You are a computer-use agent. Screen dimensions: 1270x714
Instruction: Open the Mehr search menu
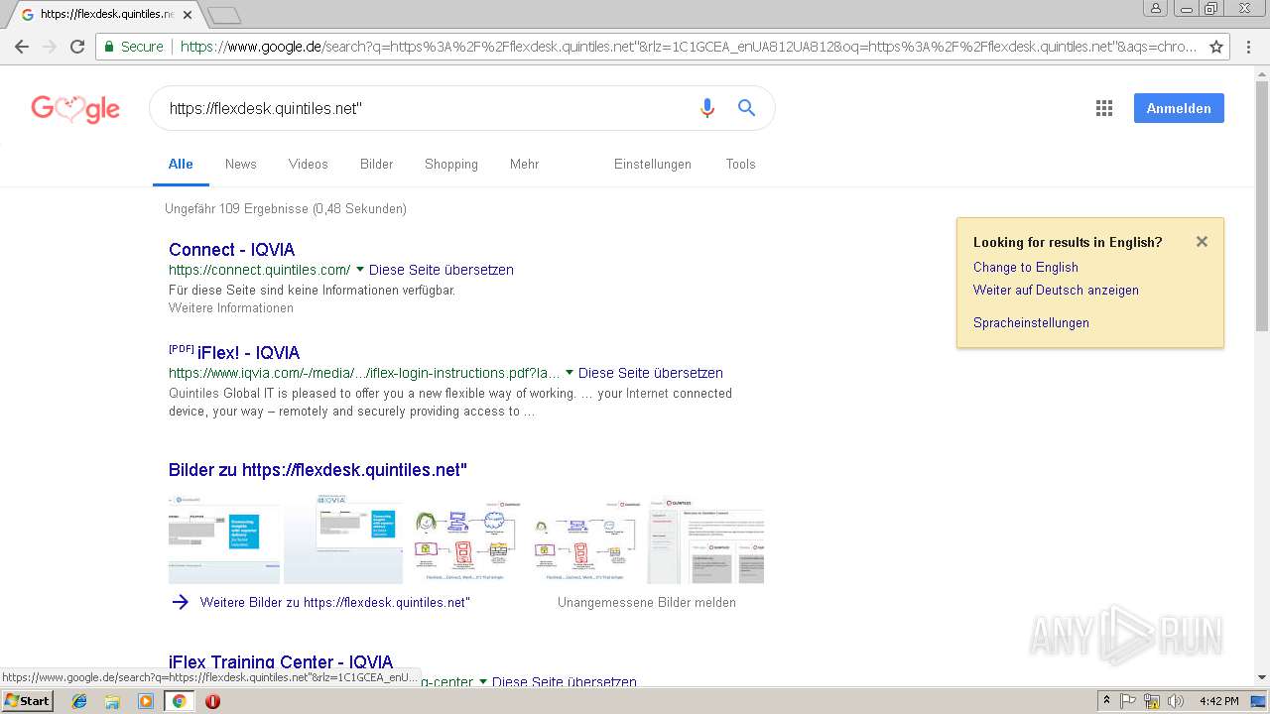tap(524, 164)
